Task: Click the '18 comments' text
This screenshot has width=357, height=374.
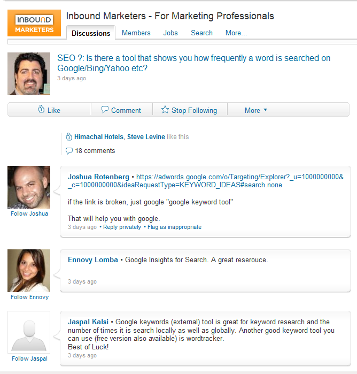Action: [x=95, y=151]
